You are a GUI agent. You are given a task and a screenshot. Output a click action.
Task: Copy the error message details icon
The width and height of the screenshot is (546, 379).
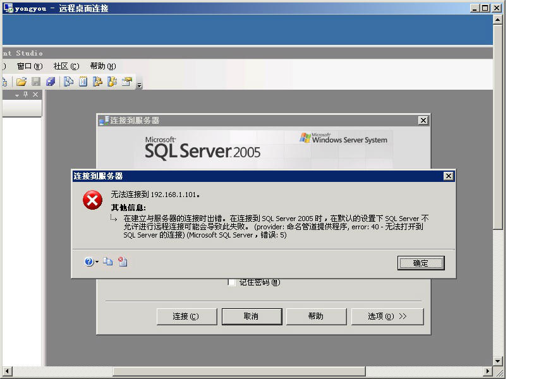coord(107,262)
